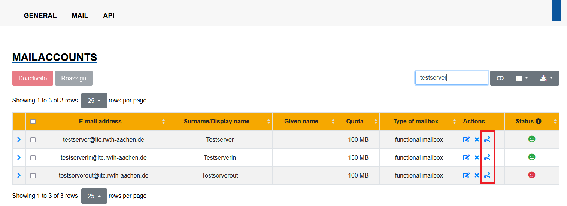This screenshot has width=567, height=206.
Task: Tick checkbox for testserverout row
Action: click(33, 176)
